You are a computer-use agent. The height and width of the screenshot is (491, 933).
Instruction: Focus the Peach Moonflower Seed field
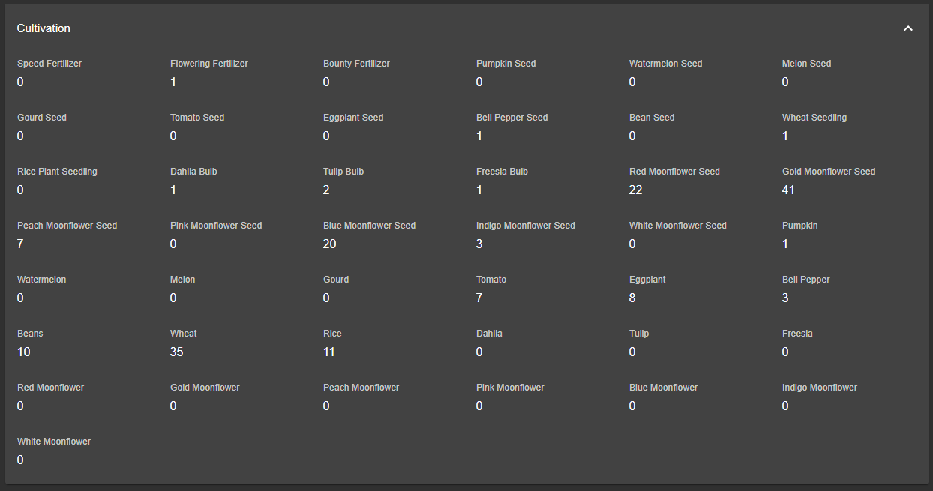coord(84,244)
